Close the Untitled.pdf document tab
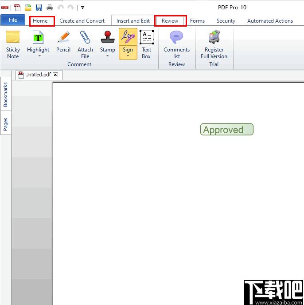This screenshot has height=305, width=304. point(55,75)
